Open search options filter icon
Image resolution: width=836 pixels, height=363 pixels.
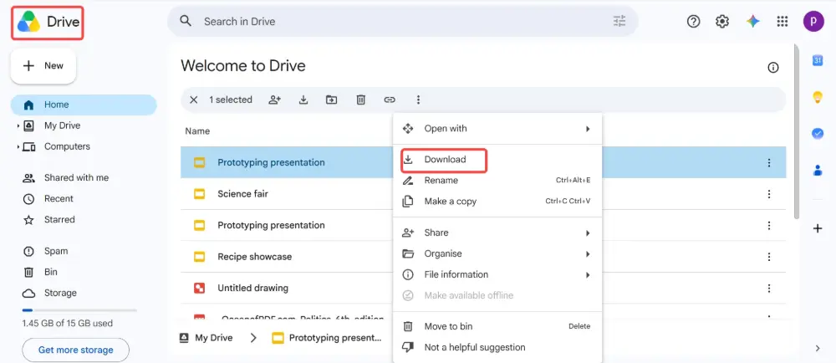619,21
